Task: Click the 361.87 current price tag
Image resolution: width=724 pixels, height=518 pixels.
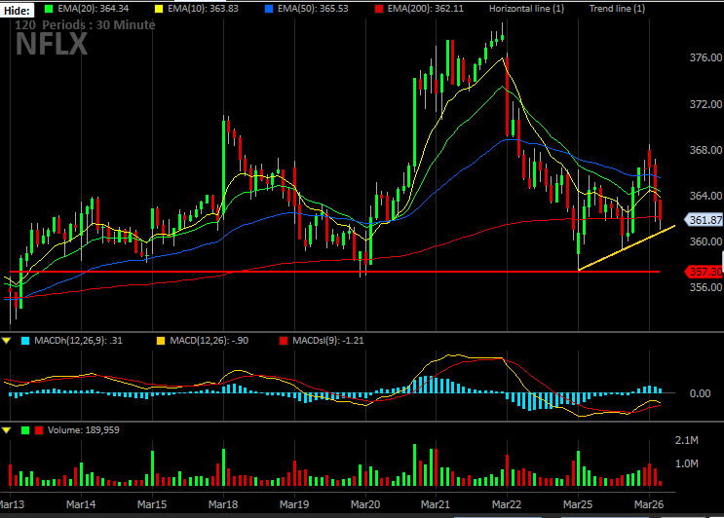Action: [704, 220]
